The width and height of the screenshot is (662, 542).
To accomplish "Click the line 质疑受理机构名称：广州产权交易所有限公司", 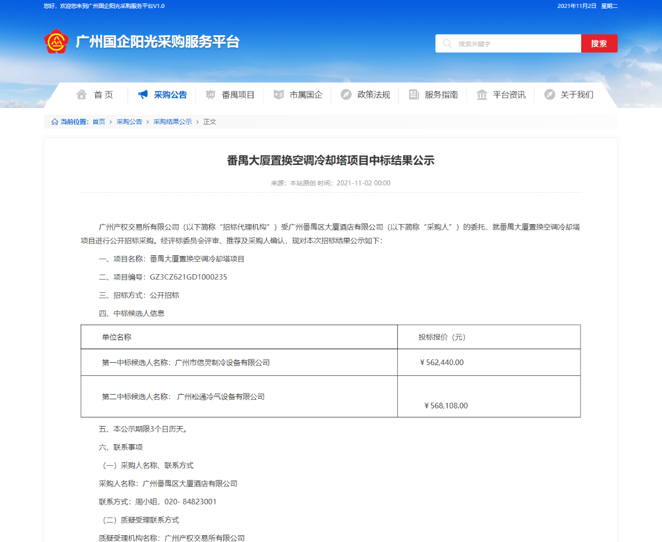I will tap(172, 538).
